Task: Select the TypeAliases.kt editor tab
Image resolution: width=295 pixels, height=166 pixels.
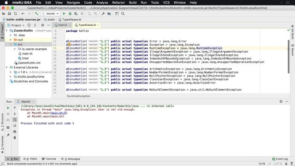Action: (87, 25)
